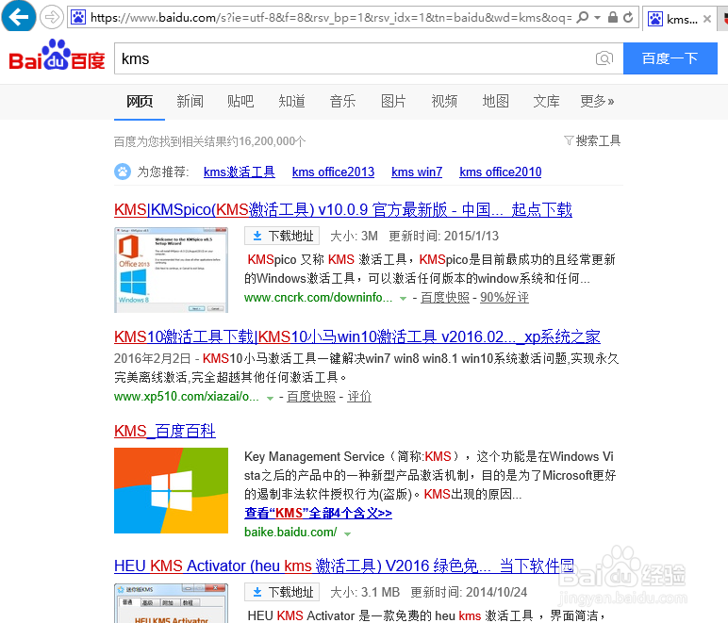Click the kms激活工具 suggestion link
Viewport: 728px width, 623px height.
(240, 172)
